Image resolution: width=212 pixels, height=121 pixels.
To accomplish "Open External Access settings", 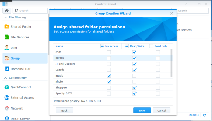I will [x=25, y=98].
